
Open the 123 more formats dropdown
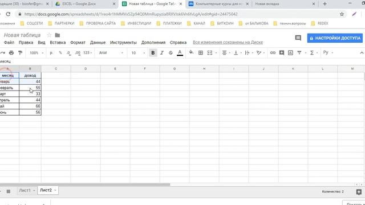point(87,53)
